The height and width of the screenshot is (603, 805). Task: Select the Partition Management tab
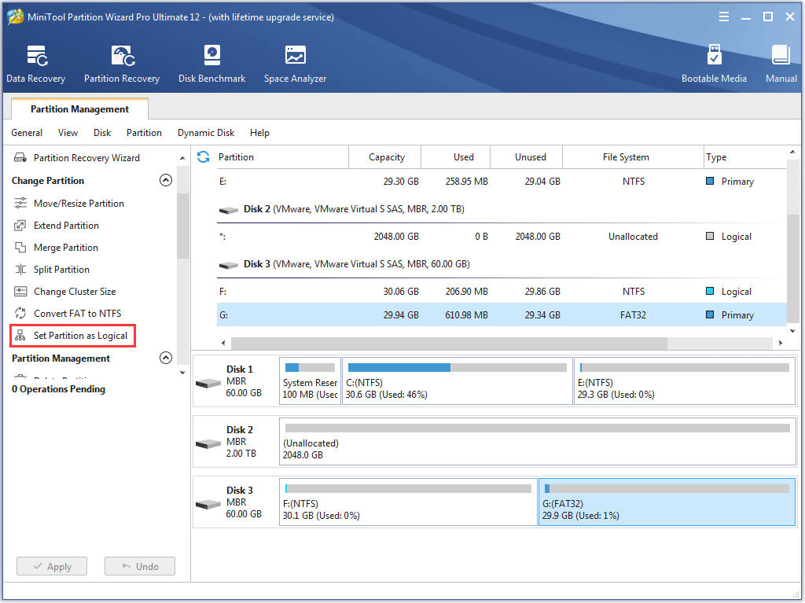pyautogui.click(x=79, y=109)
